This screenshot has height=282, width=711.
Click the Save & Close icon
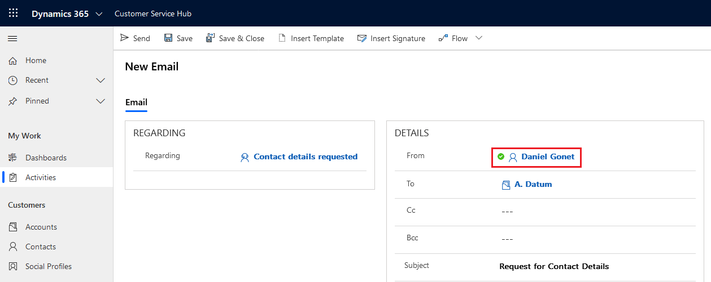click(x=210, y=38)
